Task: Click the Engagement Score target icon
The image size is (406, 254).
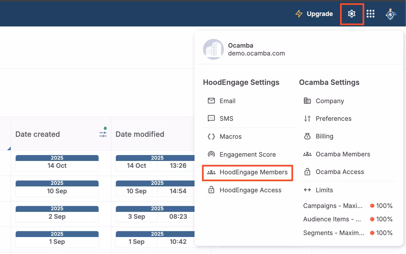Action: 212,154
